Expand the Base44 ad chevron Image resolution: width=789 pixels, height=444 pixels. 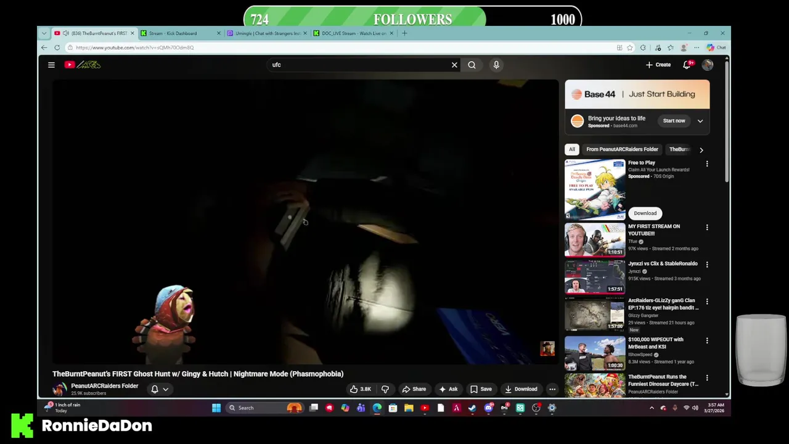coord(700,121)
